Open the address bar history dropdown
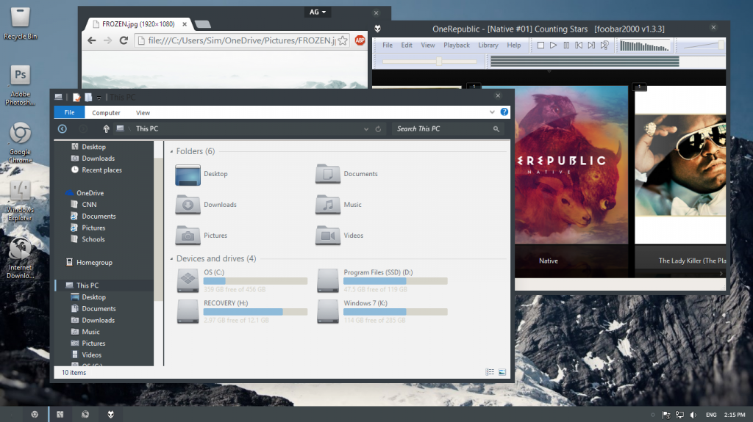This screenshot has width=753, height=422. [365, 129]
